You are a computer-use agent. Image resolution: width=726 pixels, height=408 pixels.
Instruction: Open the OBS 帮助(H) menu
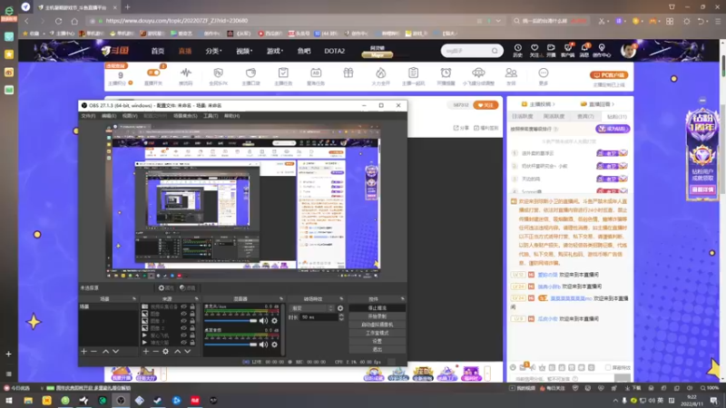tap(232, 116)
